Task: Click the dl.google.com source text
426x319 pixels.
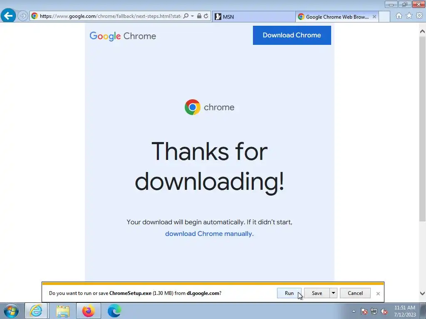Action: 203,293
